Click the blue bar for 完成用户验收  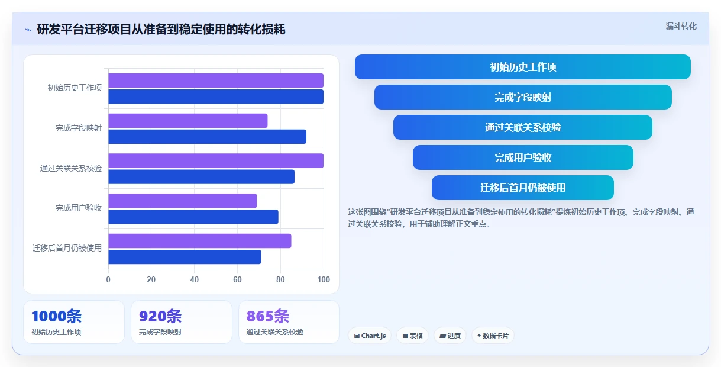(x=193, y=217)
